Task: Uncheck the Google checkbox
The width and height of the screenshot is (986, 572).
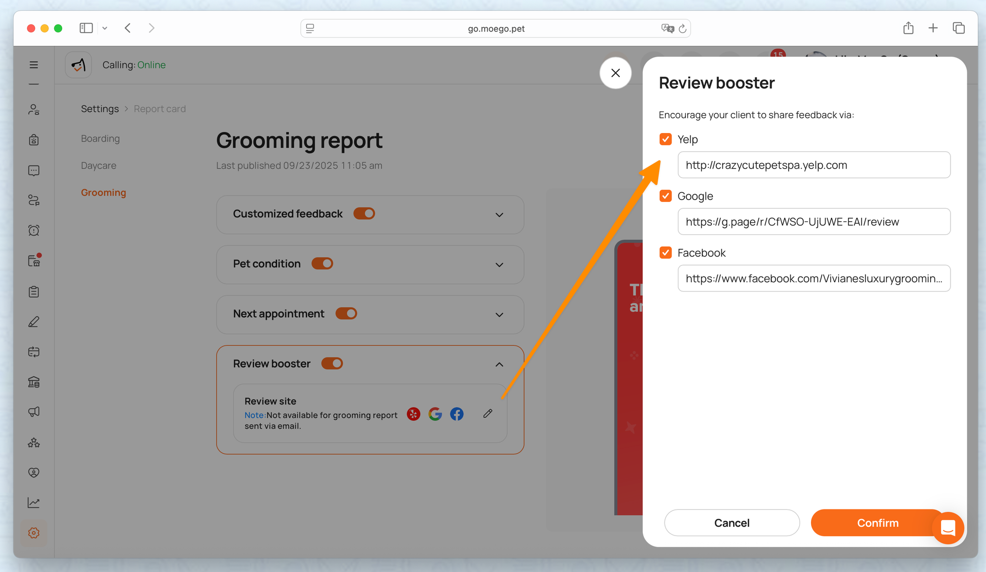Action: click(x=665, y=196)
